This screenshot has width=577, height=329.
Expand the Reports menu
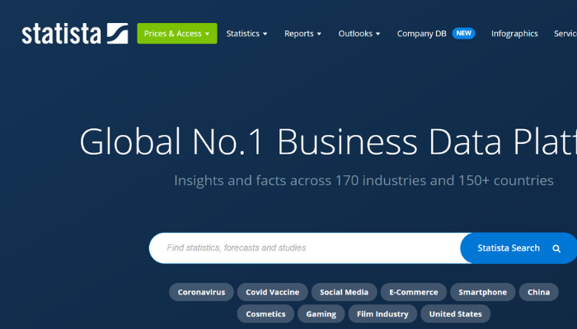tap(303, 34)
